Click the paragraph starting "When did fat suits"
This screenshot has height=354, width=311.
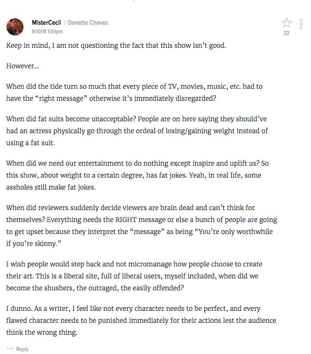[x=137, y=131]
